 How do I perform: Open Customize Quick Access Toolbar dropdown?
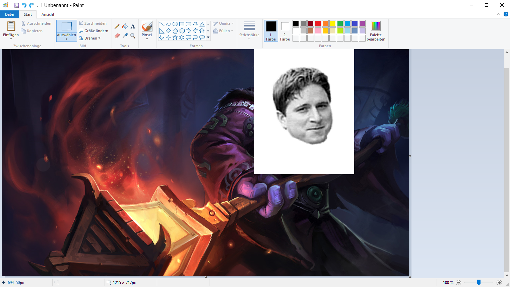38,6
